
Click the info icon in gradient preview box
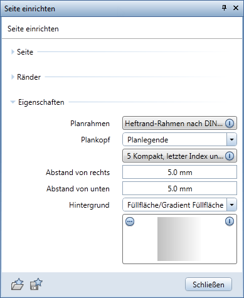point(230,221)
